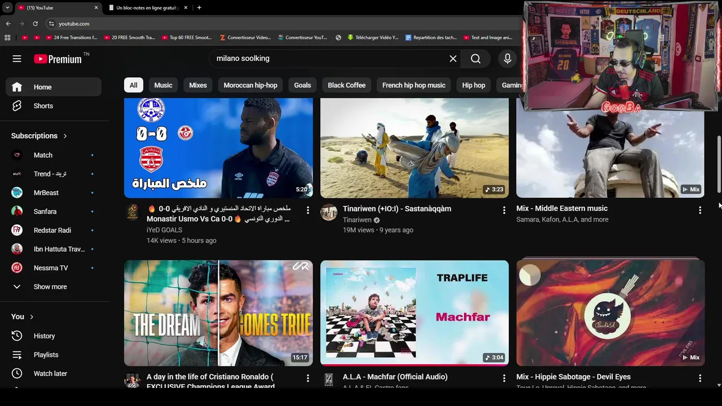
Task: Click the youtube.com address bar
Action: tap(282, 24)
